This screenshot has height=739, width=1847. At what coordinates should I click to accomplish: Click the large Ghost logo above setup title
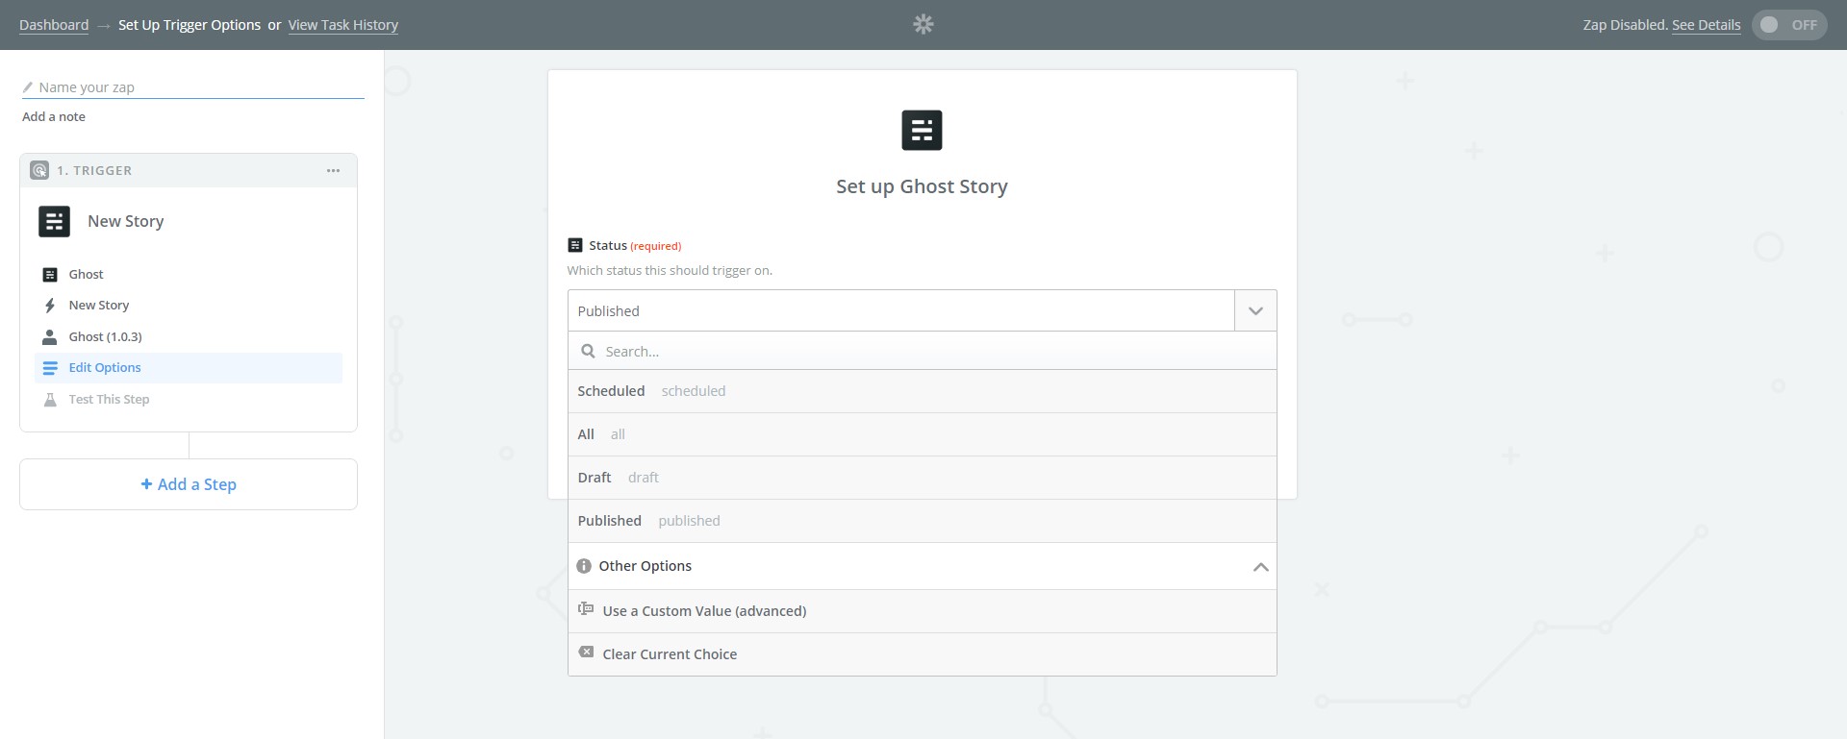(x=921, y=131)
